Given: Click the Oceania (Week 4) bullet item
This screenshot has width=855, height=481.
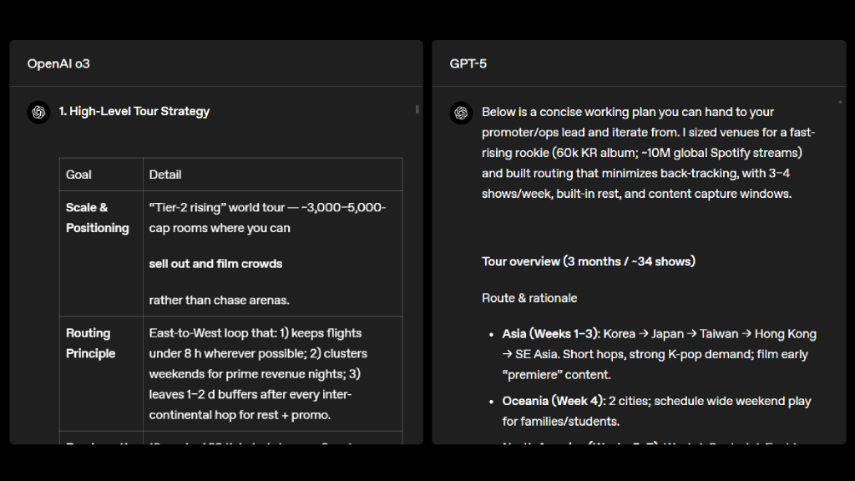Looking at the screenshot, I should coord(656,411).
